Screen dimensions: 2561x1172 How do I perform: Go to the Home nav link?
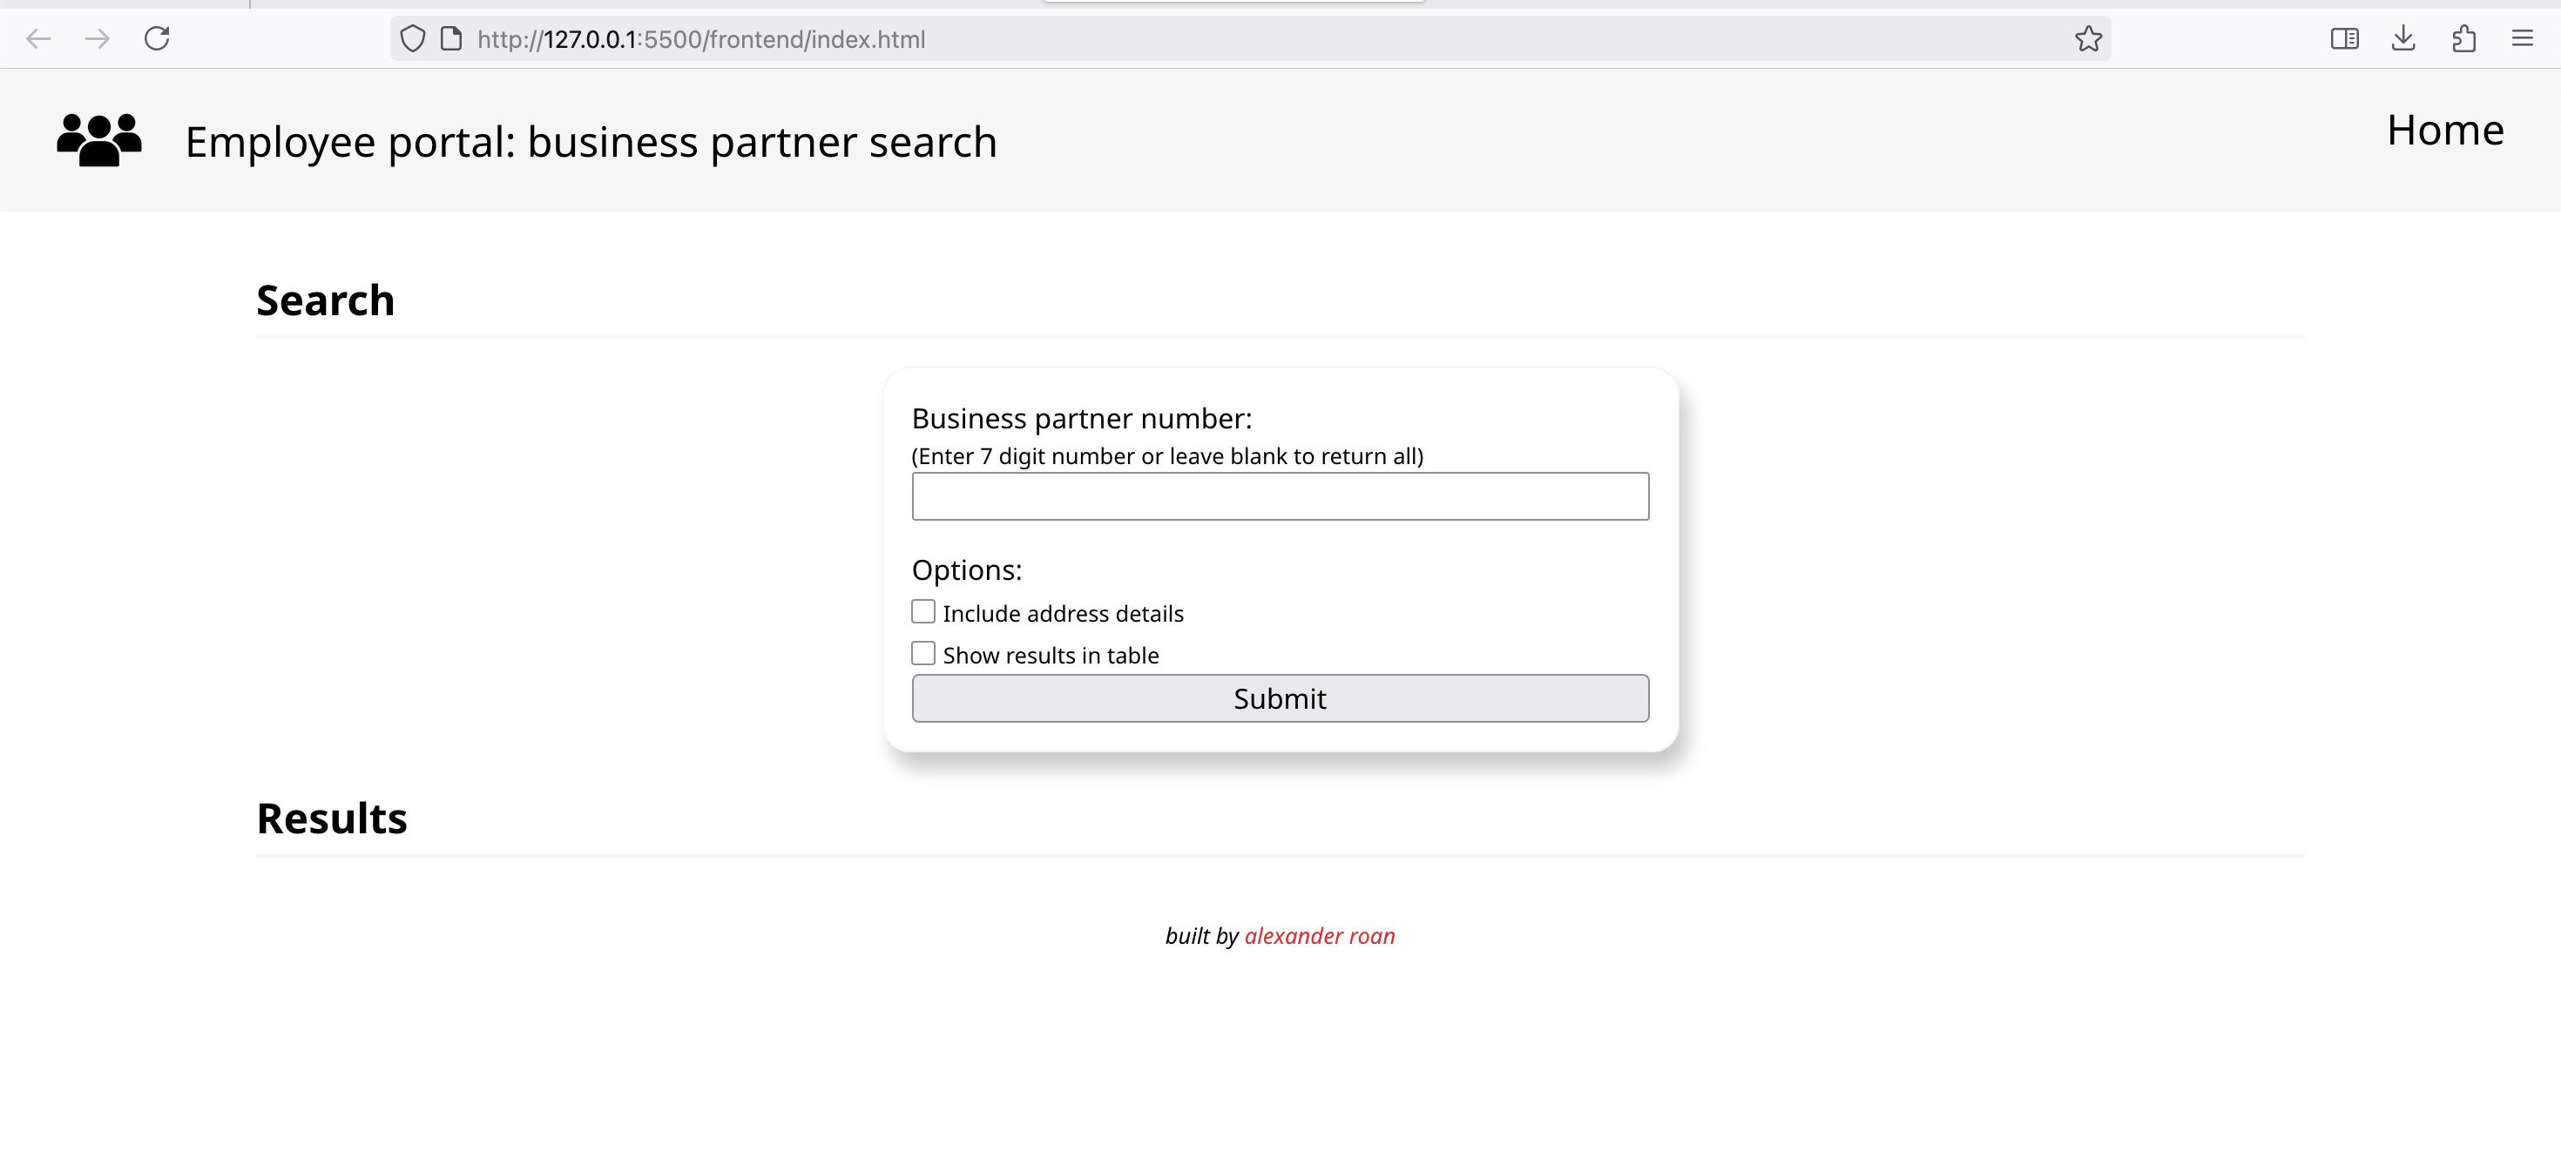pos(2444,131)
